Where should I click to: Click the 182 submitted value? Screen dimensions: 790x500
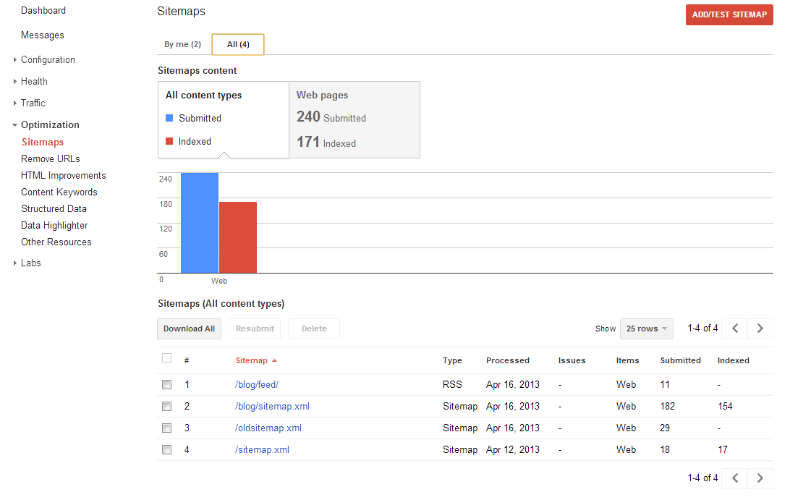[668, 406]
